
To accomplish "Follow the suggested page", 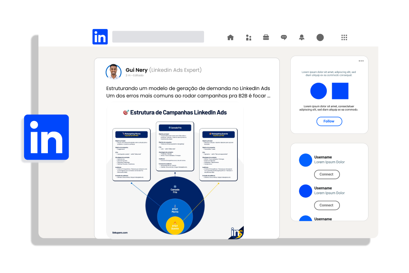I will coord(329,121).
